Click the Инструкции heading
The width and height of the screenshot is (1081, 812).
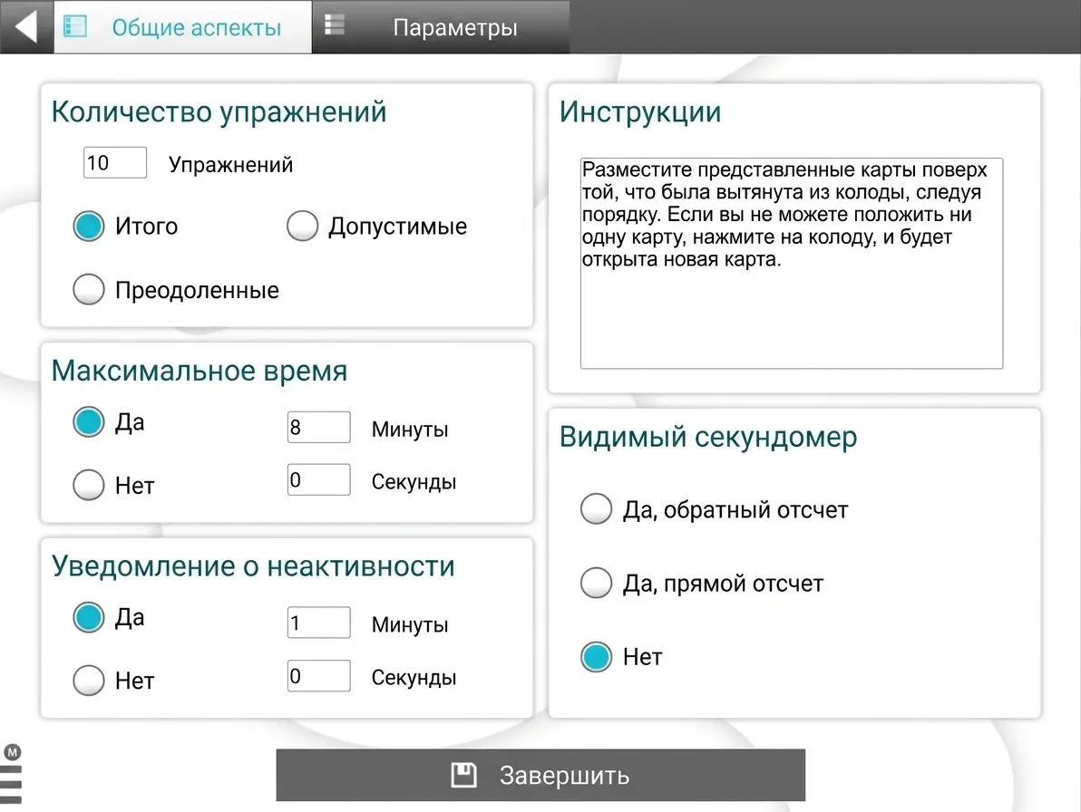click(x=640, y=111)
